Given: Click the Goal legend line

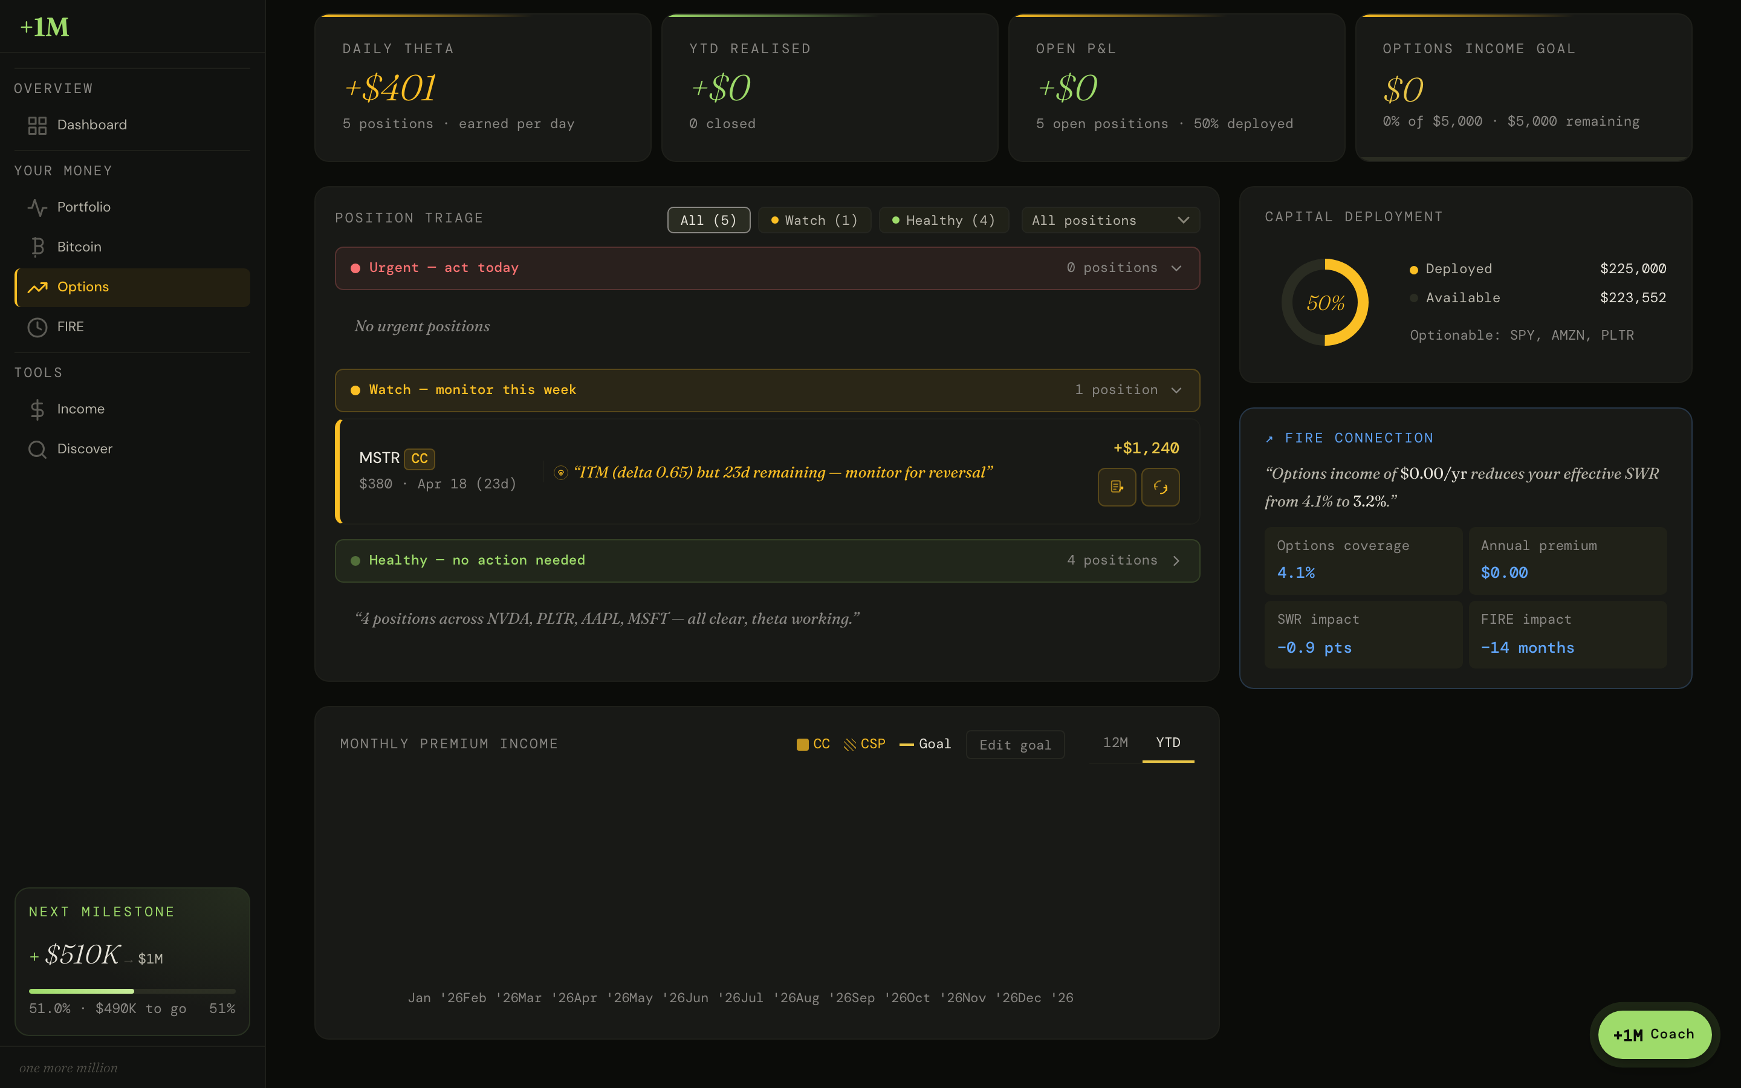Looking at the screenshot, I should point(907,745).
